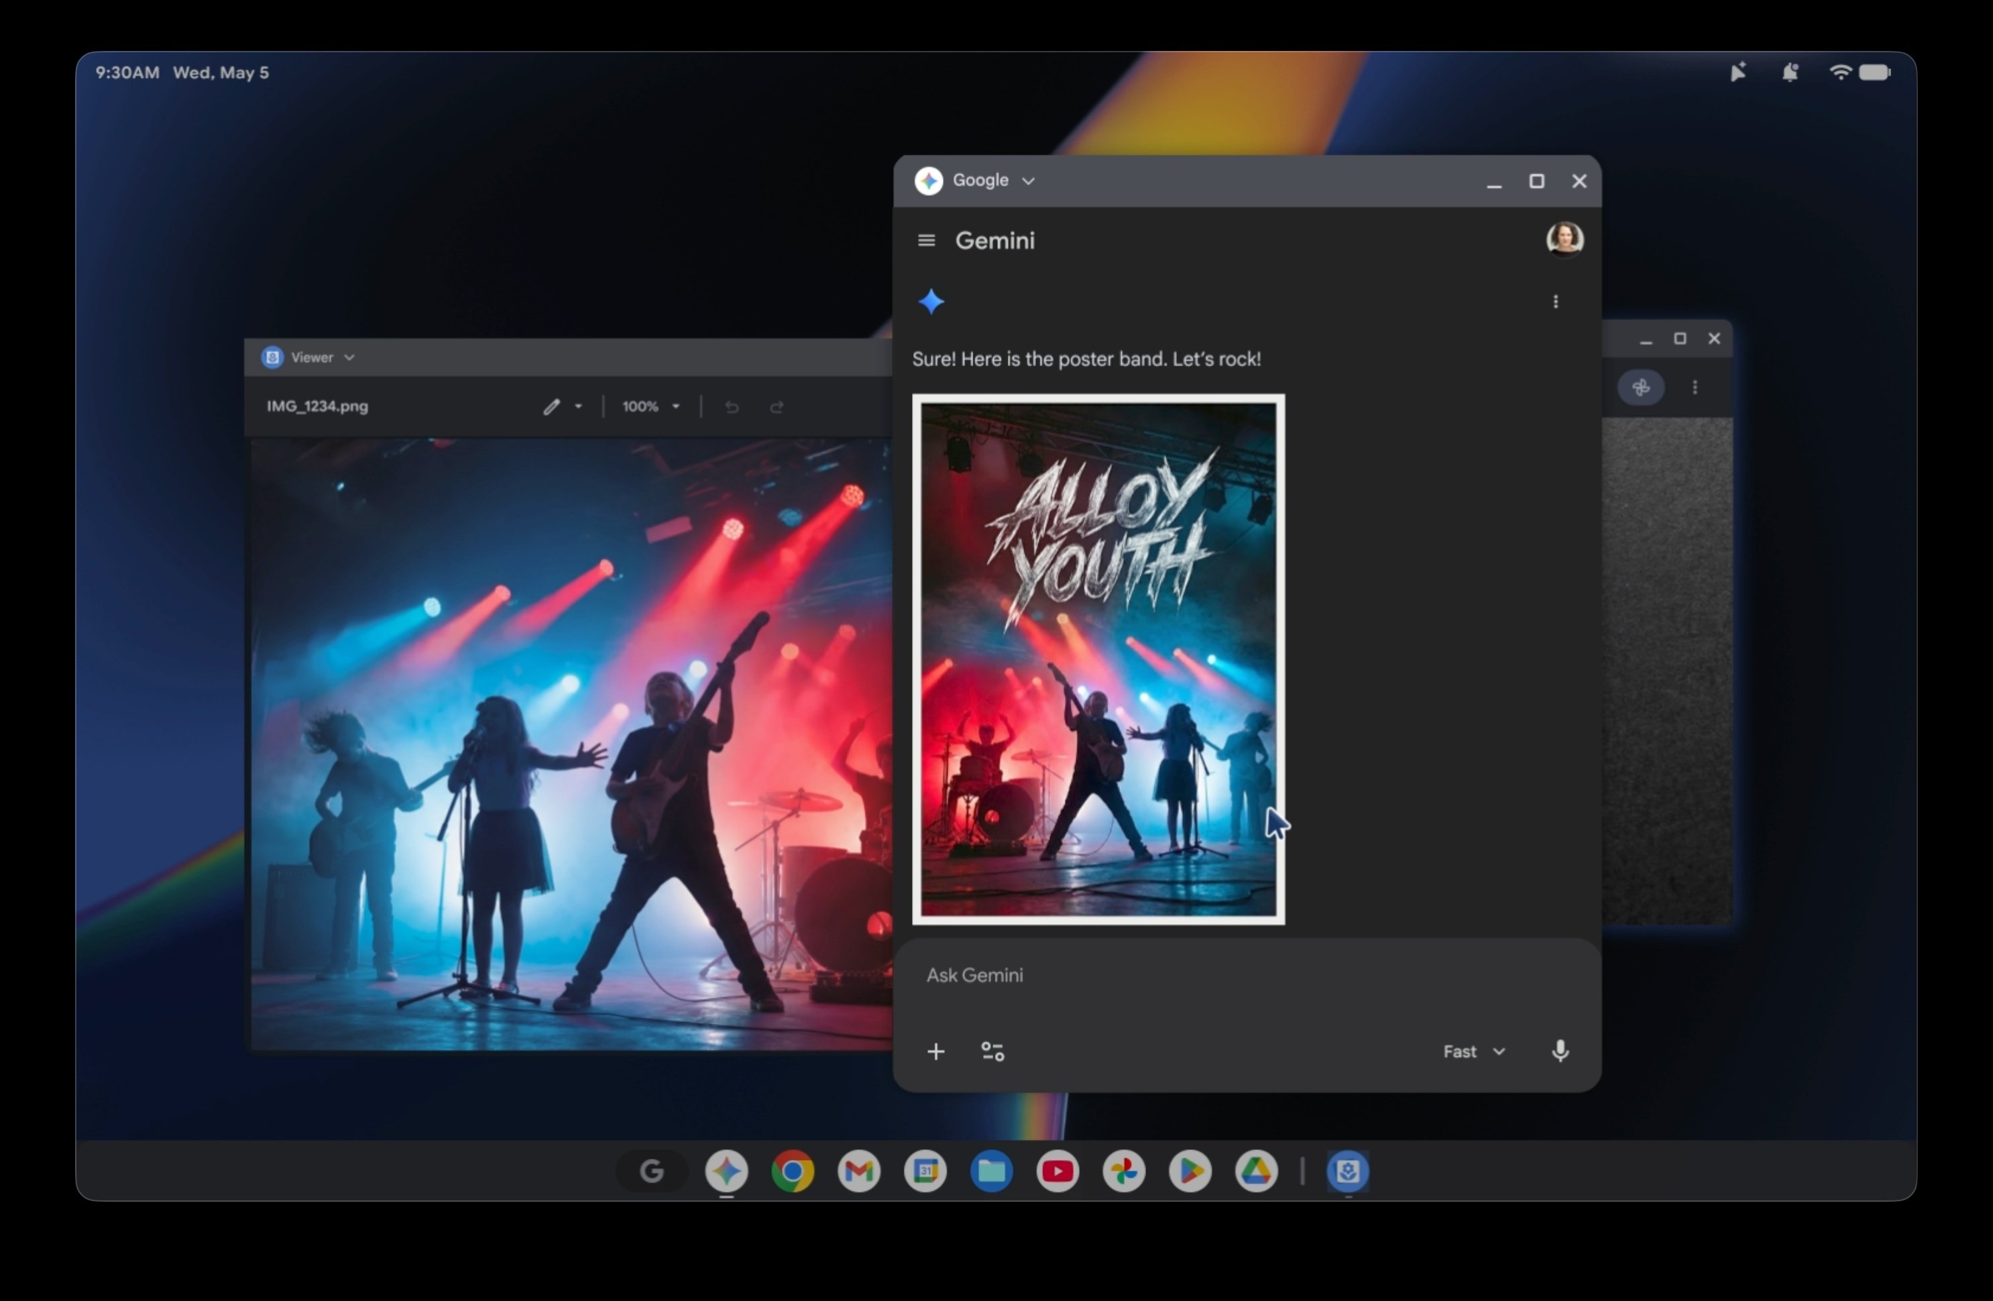Open the user profile avatar in Gemini
The height and width of the screenshot is (1301, 1993).
[1564, 239]
